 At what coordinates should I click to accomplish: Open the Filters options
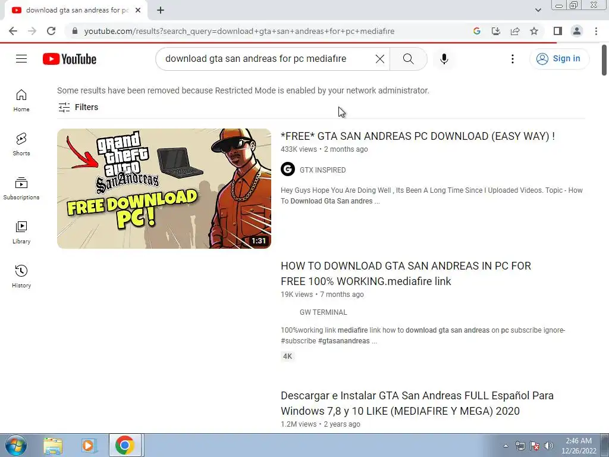coord(78,107)
